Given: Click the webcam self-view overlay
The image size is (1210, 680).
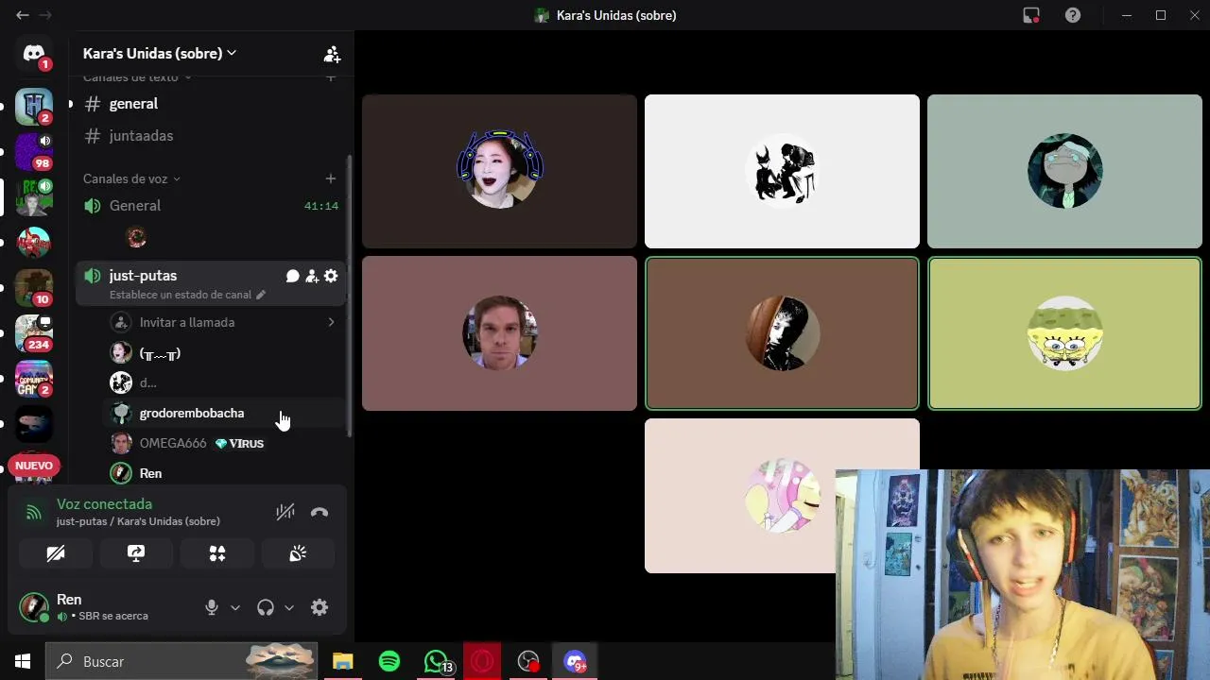Looking at the screenshot, I should tap(1023, 574).
